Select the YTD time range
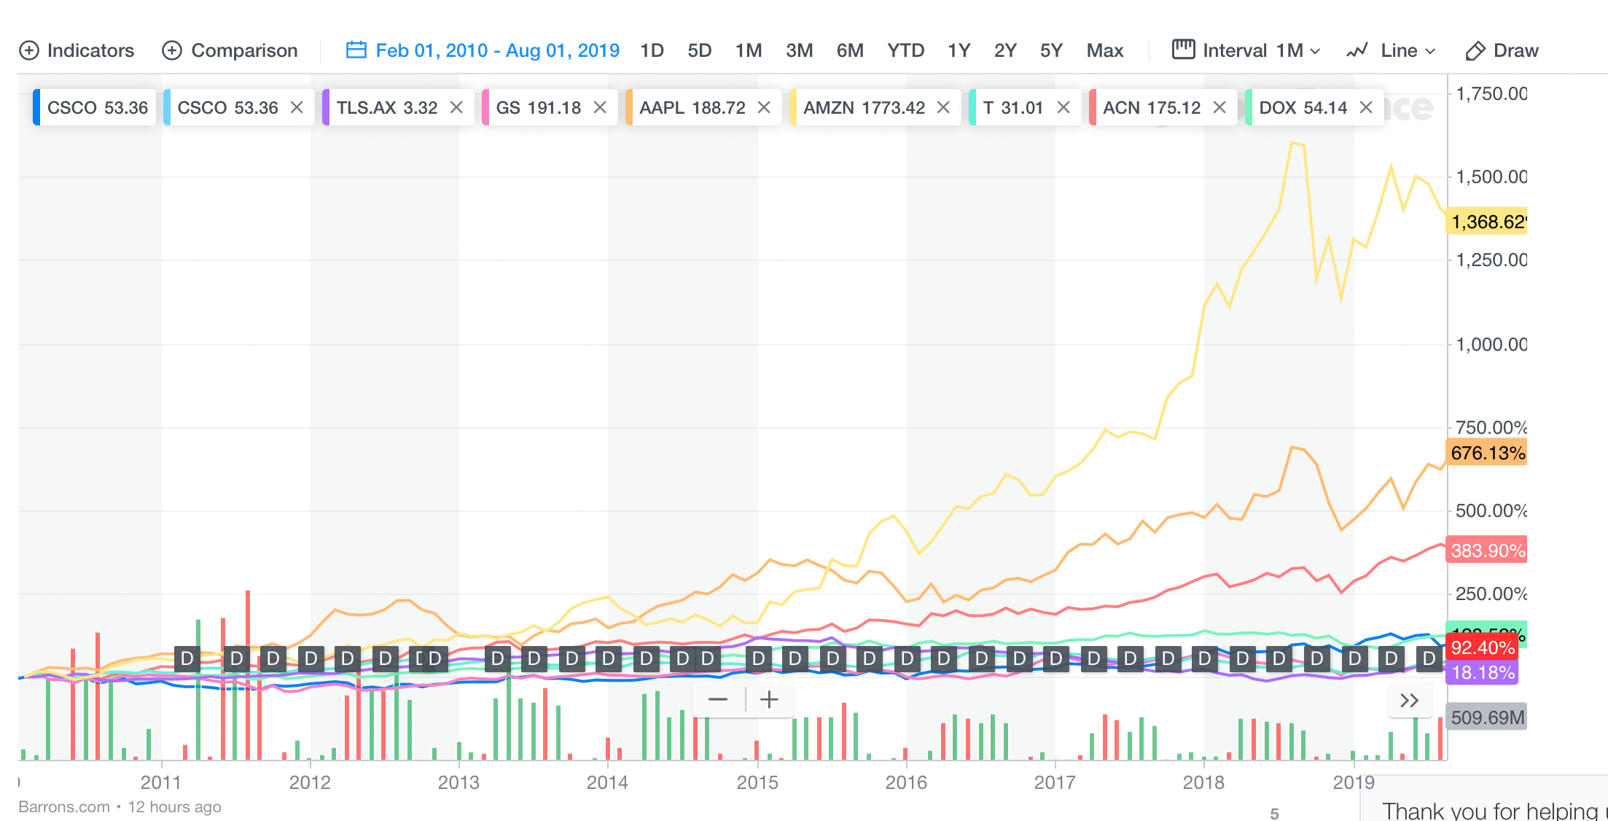This screenshot has height=821, width=1608. click(x=905, y=50)
